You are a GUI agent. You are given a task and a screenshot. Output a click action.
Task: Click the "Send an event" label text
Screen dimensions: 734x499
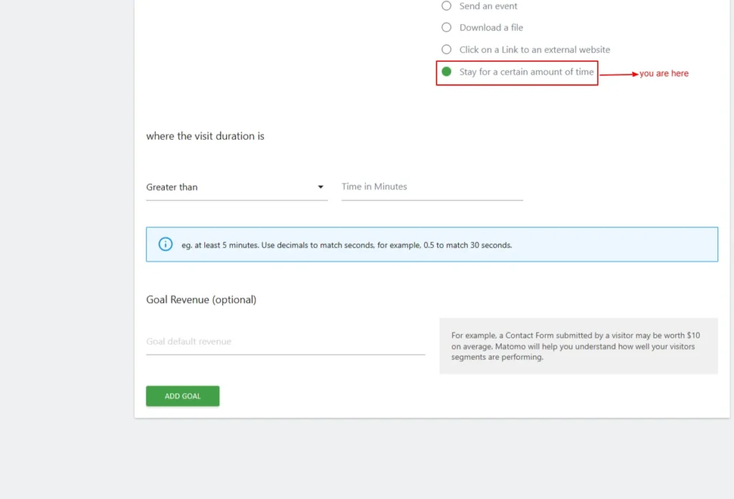488,6
